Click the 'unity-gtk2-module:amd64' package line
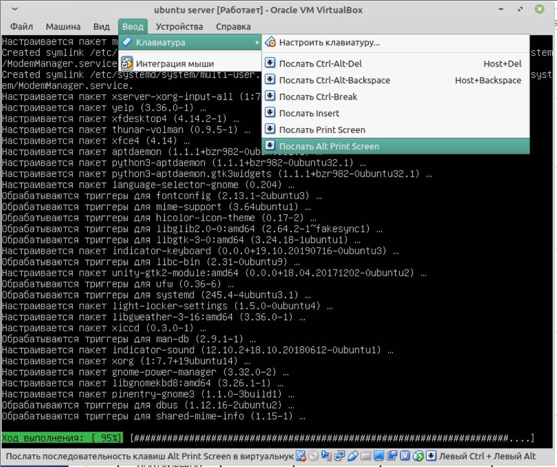Image resolution: width=557 pixels, height=467 pixels. click(214, 273)
